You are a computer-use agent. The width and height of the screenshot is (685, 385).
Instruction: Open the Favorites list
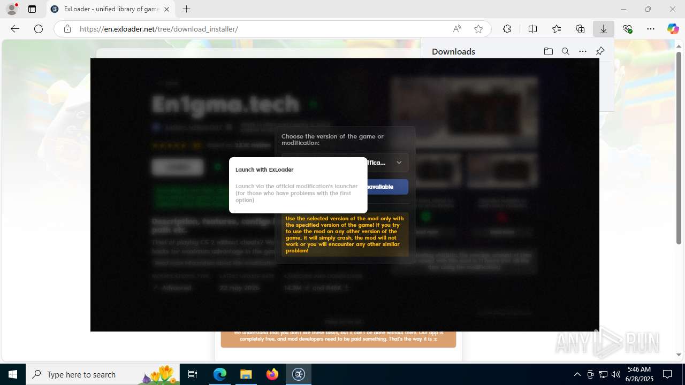(x=557, y=29)
